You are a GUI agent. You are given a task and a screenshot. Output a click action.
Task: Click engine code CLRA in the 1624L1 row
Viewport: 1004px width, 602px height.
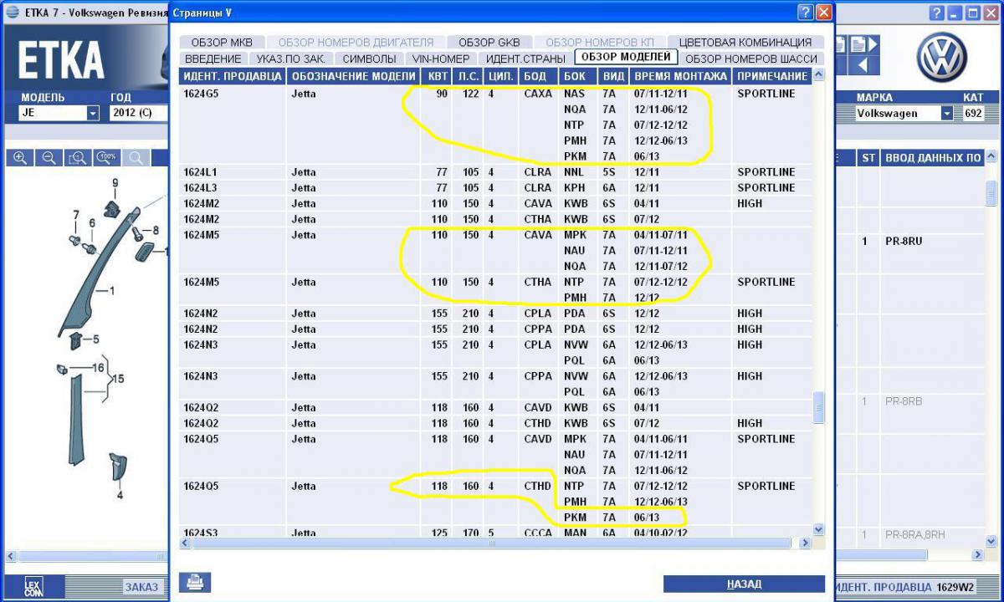[x=538, y=172]
